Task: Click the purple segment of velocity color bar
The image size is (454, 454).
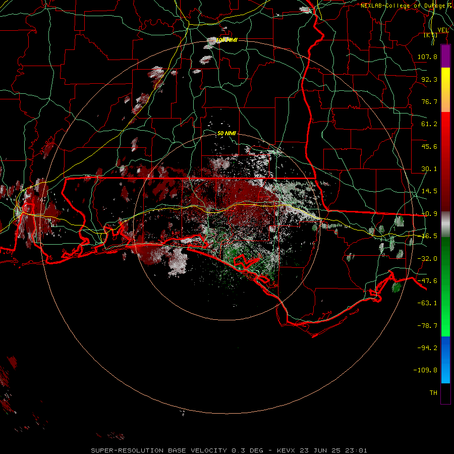Action: (445, 56)
